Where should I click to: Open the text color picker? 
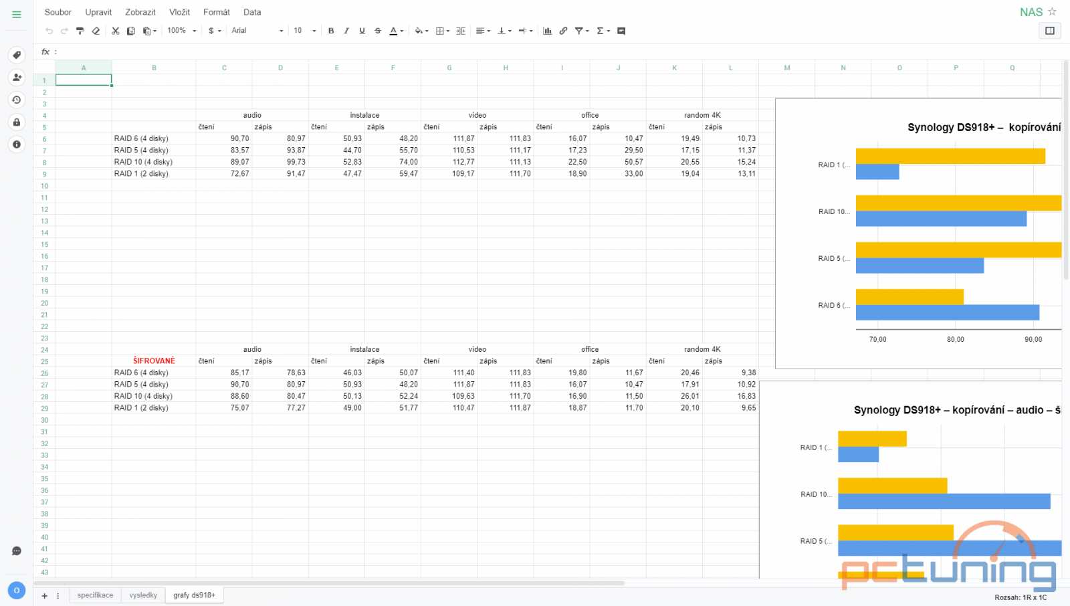point(396,31)
